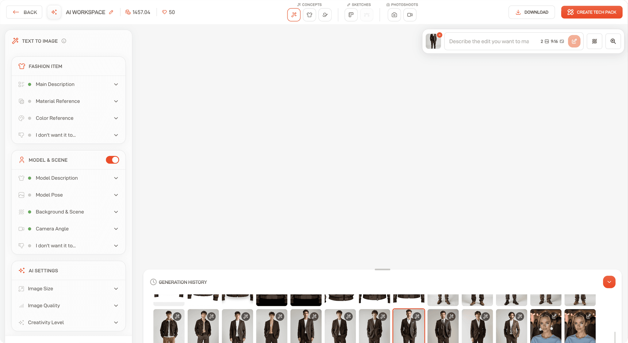The width and height of the screenshot is (628, 343).
Task: Click the Download button
Action: pos(531,12)
